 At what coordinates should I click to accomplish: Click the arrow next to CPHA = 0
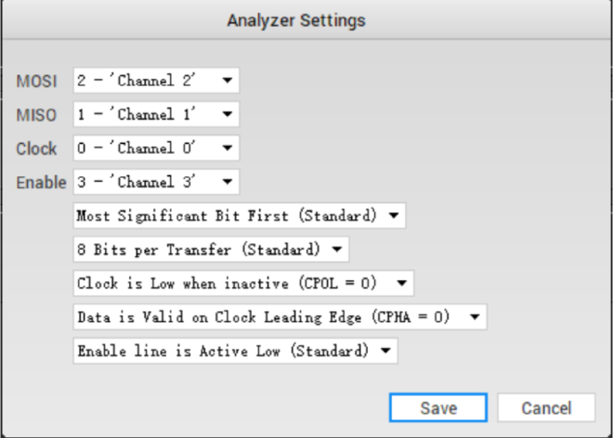click(x=474, y=316)
